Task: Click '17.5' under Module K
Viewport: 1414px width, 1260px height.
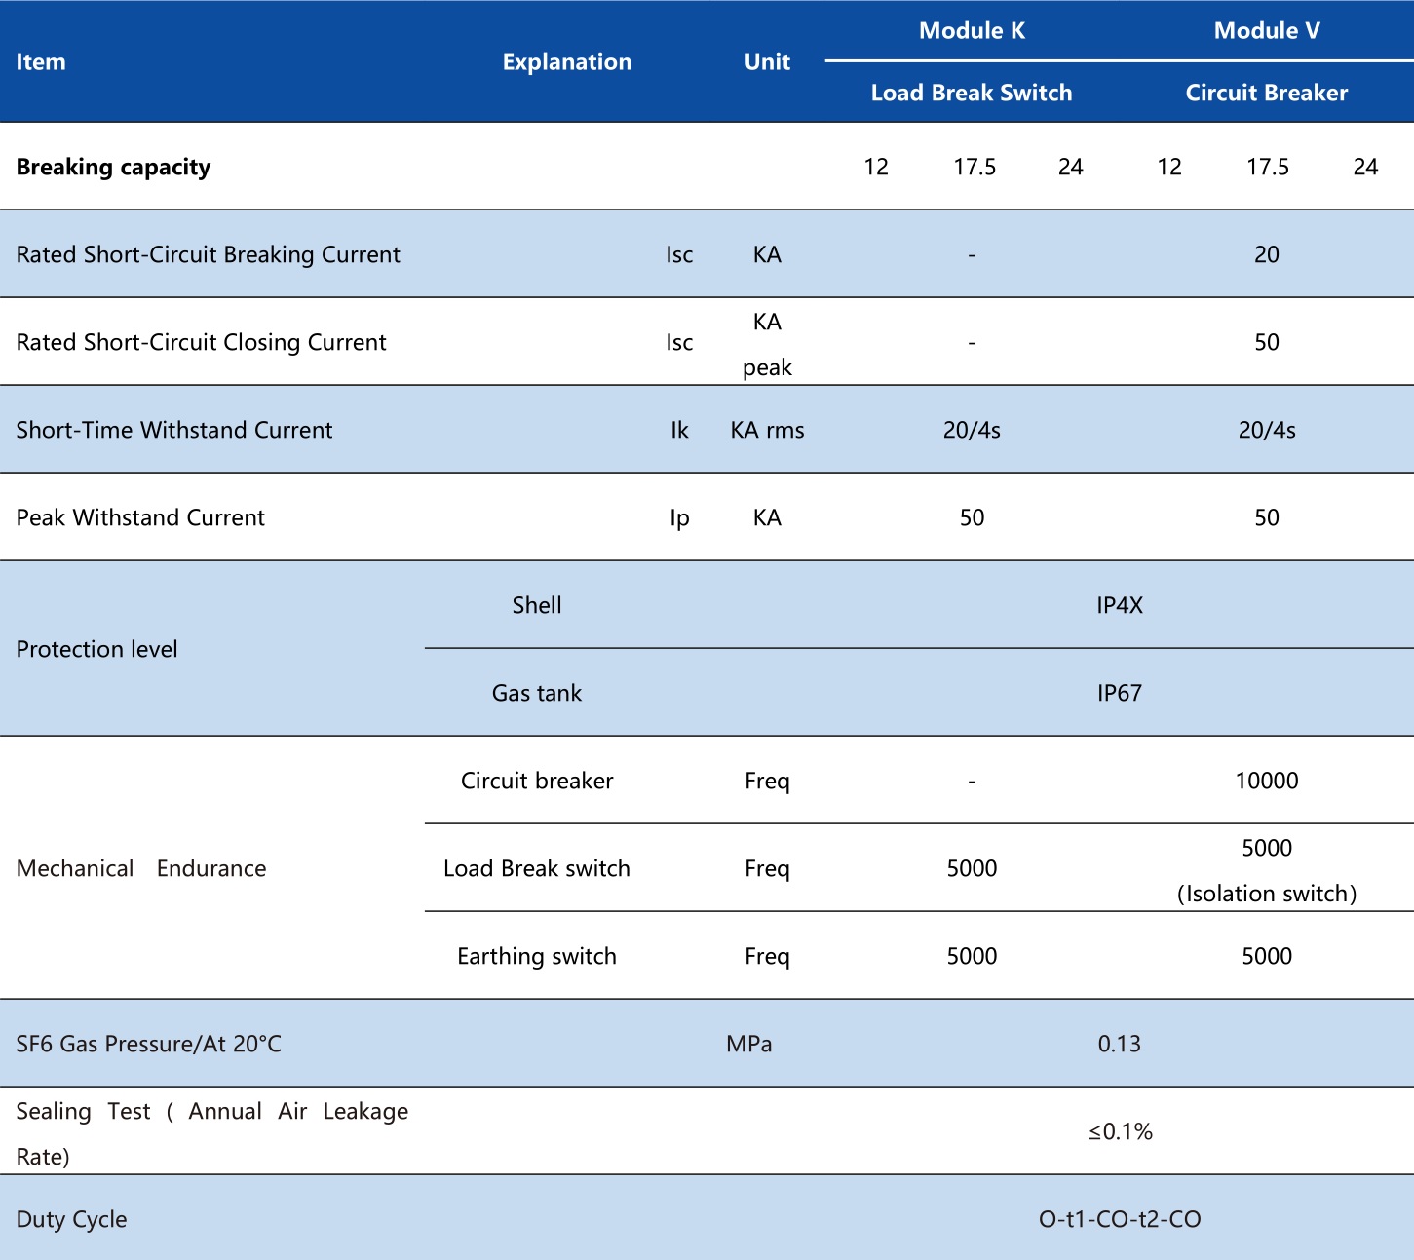Action: coord(975,167)
